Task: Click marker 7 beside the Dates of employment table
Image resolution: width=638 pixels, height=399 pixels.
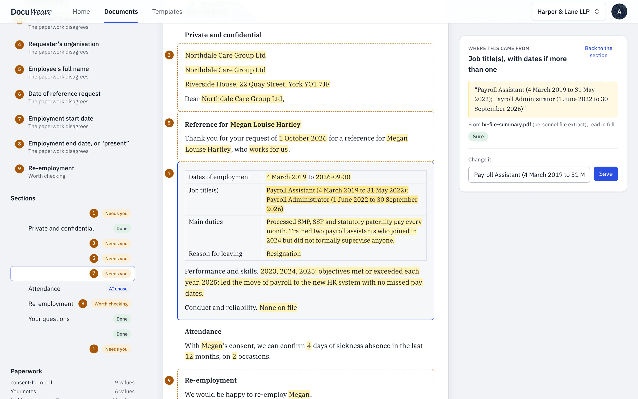Action: (x=169, y=173)
